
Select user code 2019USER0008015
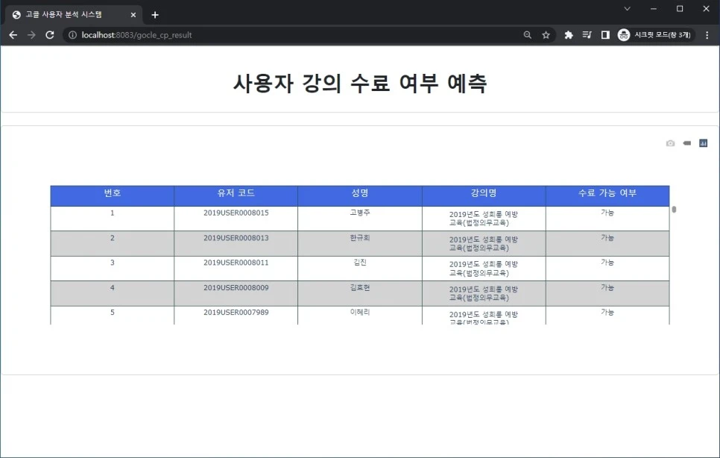coord(236,213)
